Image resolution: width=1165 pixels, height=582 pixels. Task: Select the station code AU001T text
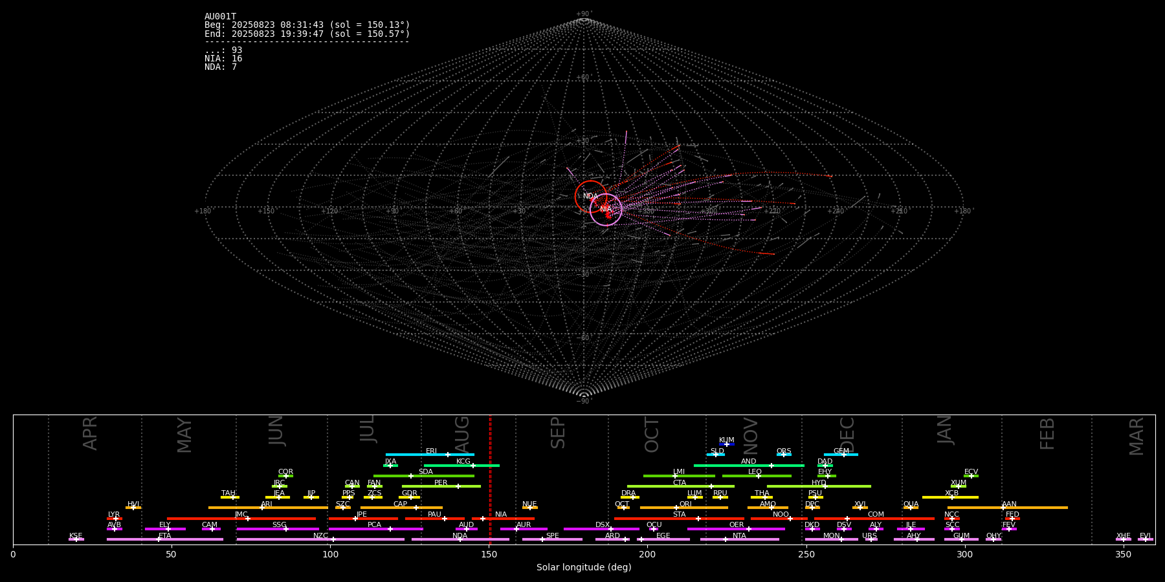tap(220, 17)
